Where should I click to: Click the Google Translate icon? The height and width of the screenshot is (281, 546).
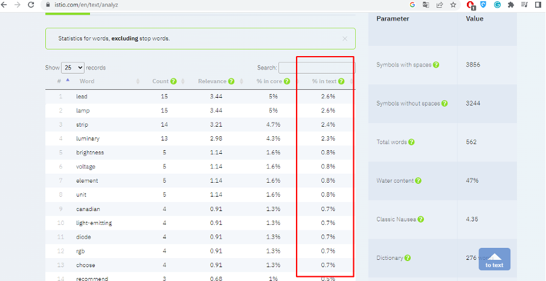(426, 5)
